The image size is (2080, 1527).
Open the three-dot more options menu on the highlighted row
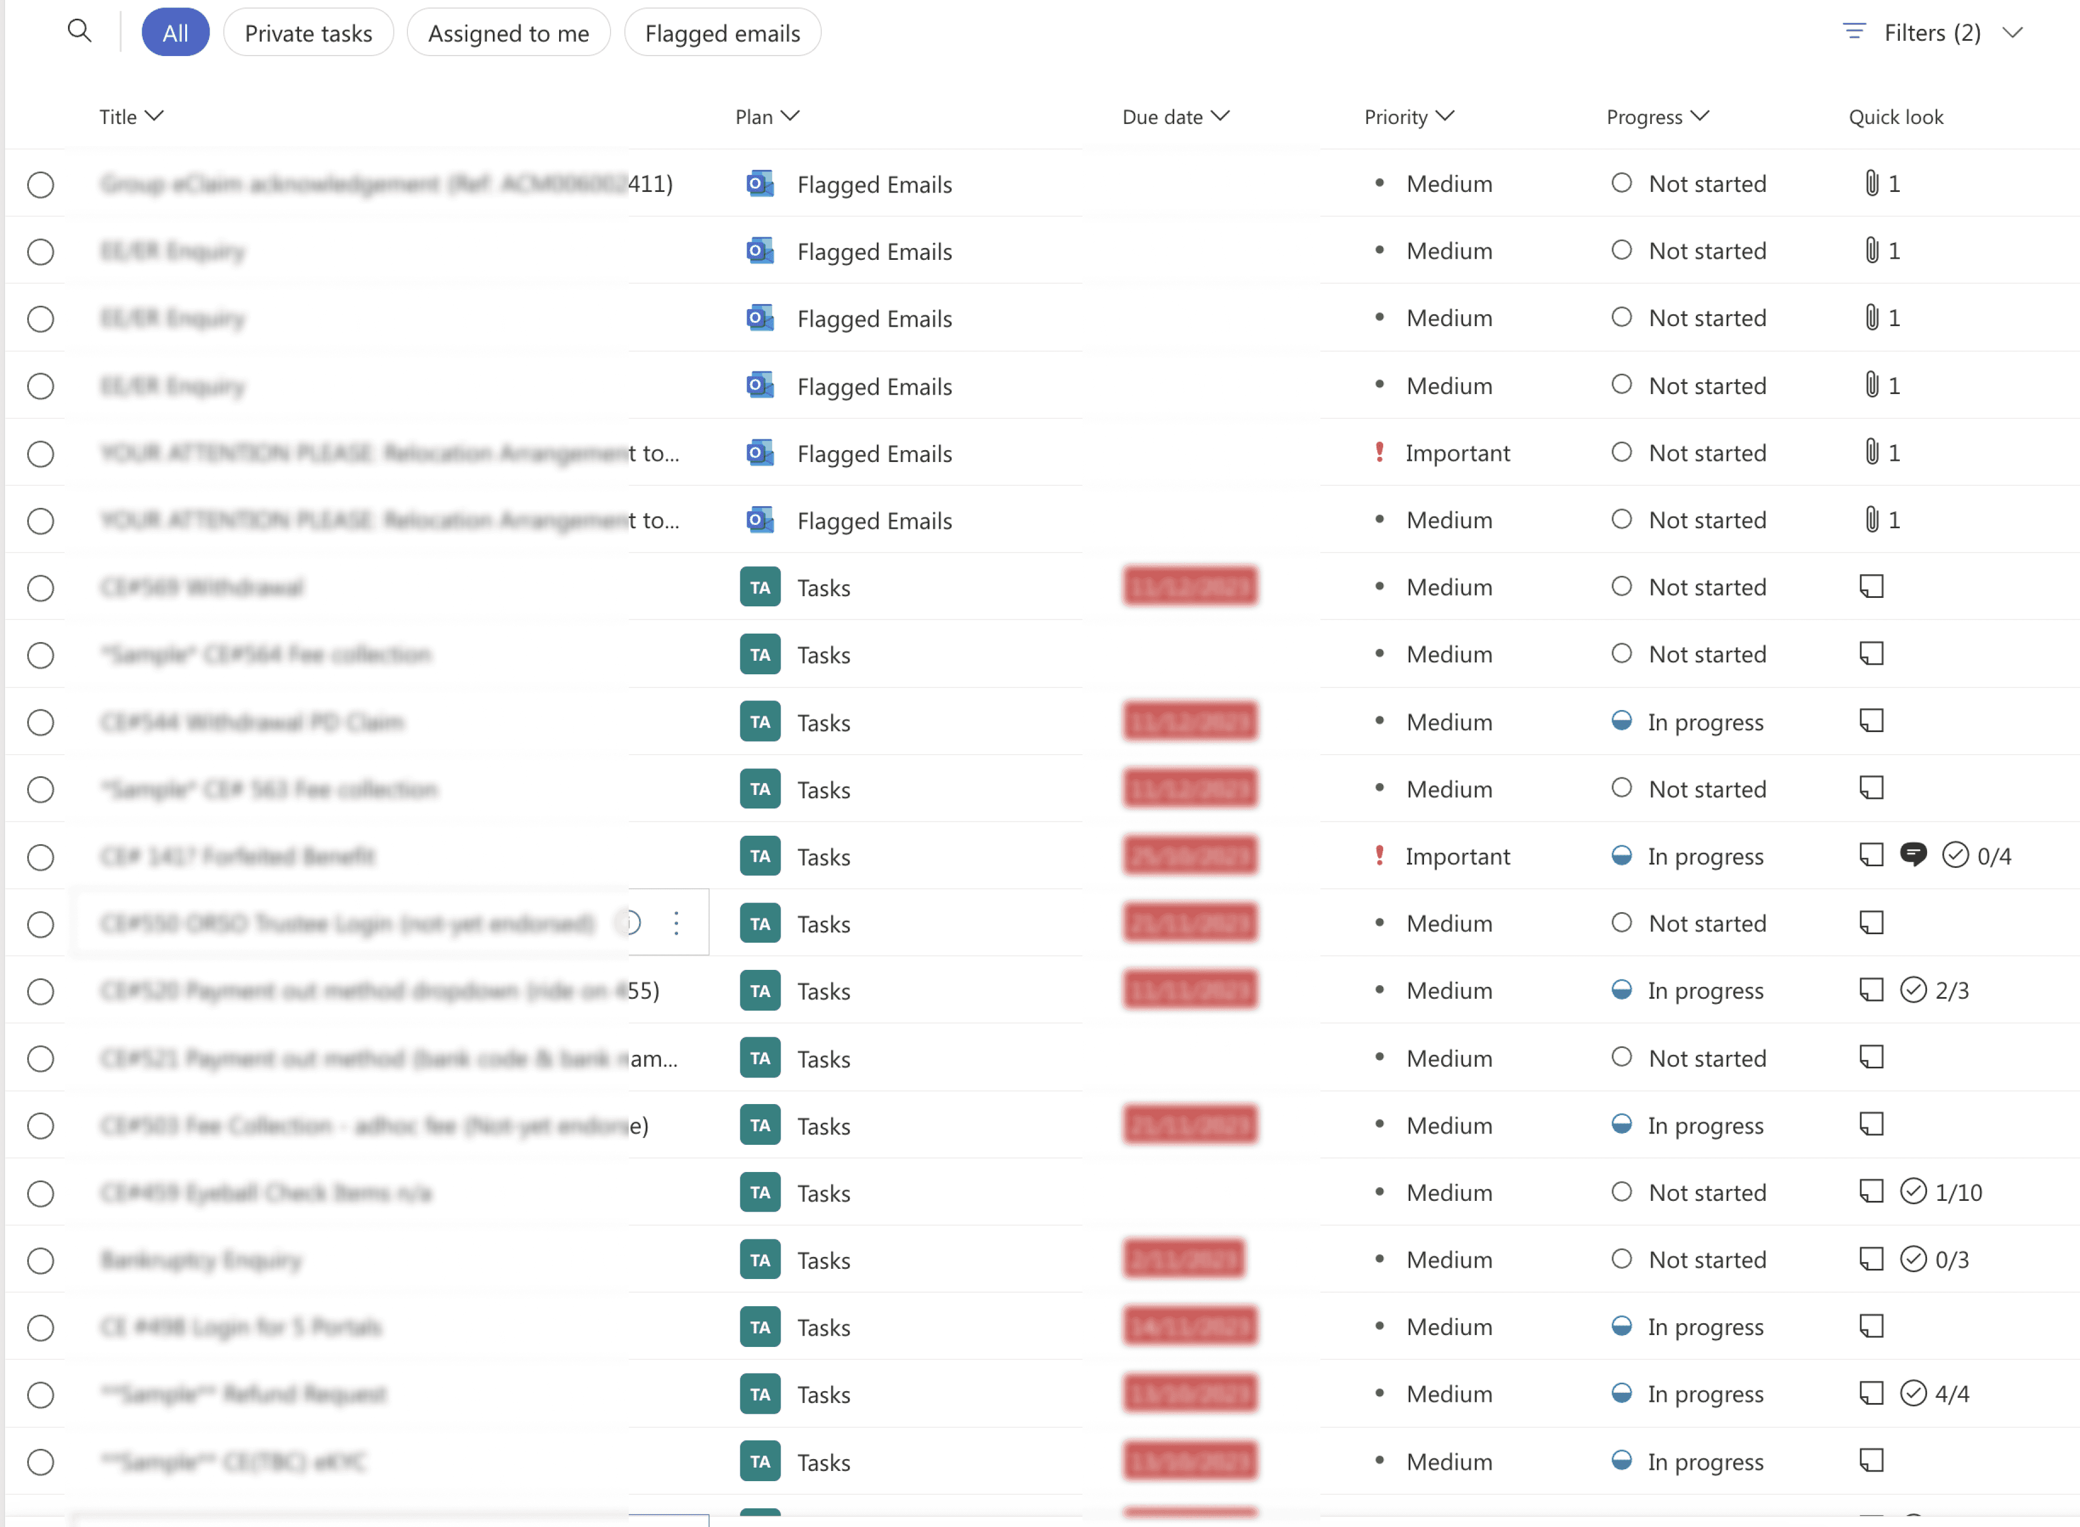[676, 922]
